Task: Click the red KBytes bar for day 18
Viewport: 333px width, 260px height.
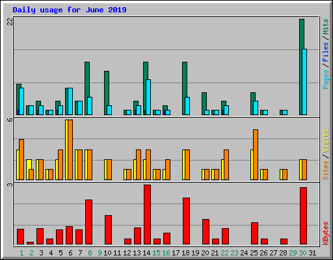Action: 186,221
